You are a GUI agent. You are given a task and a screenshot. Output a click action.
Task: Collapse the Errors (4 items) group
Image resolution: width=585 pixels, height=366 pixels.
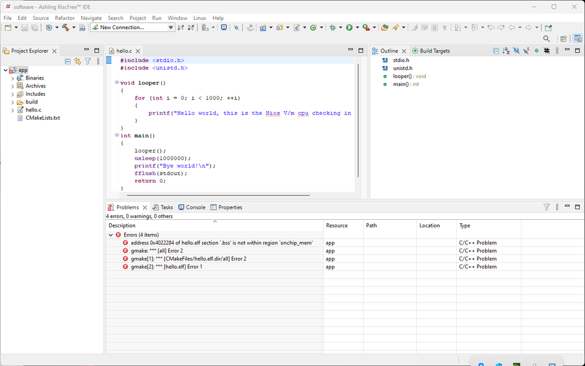click(111, 235)
